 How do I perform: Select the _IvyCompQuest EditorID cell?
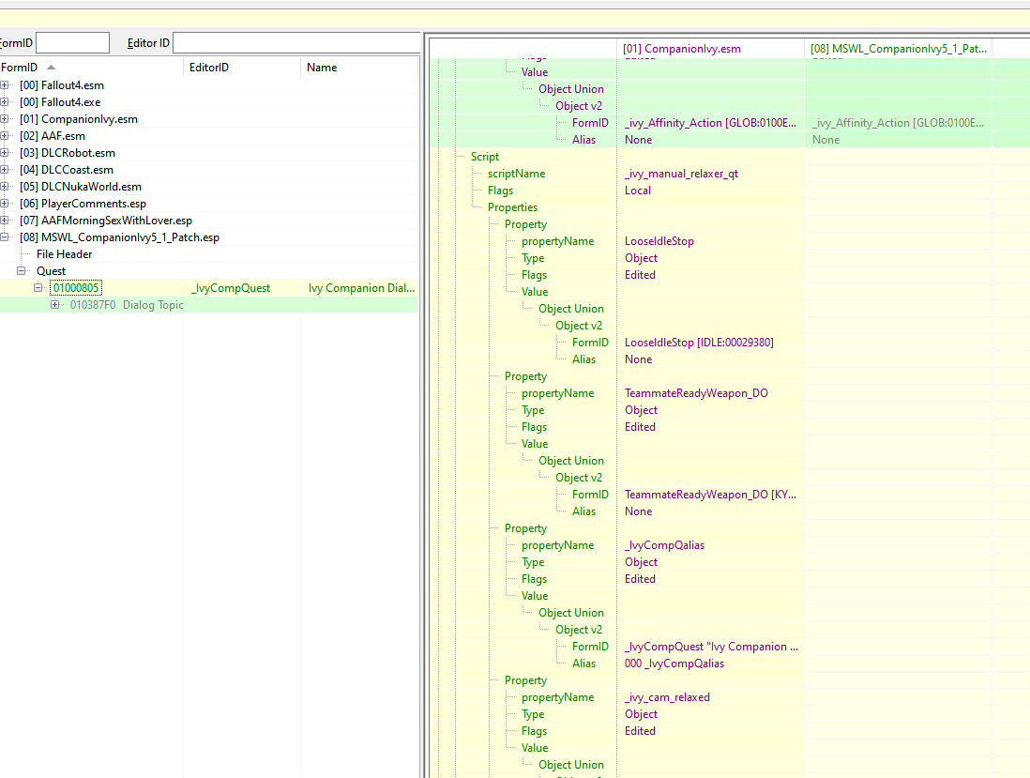coord(231,288)
